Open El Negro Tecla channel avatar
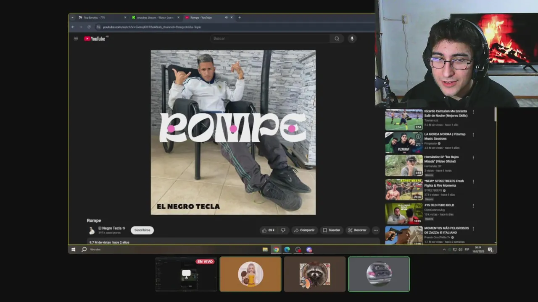This screenshot has width=538, height=302. [x=92, y=230]
